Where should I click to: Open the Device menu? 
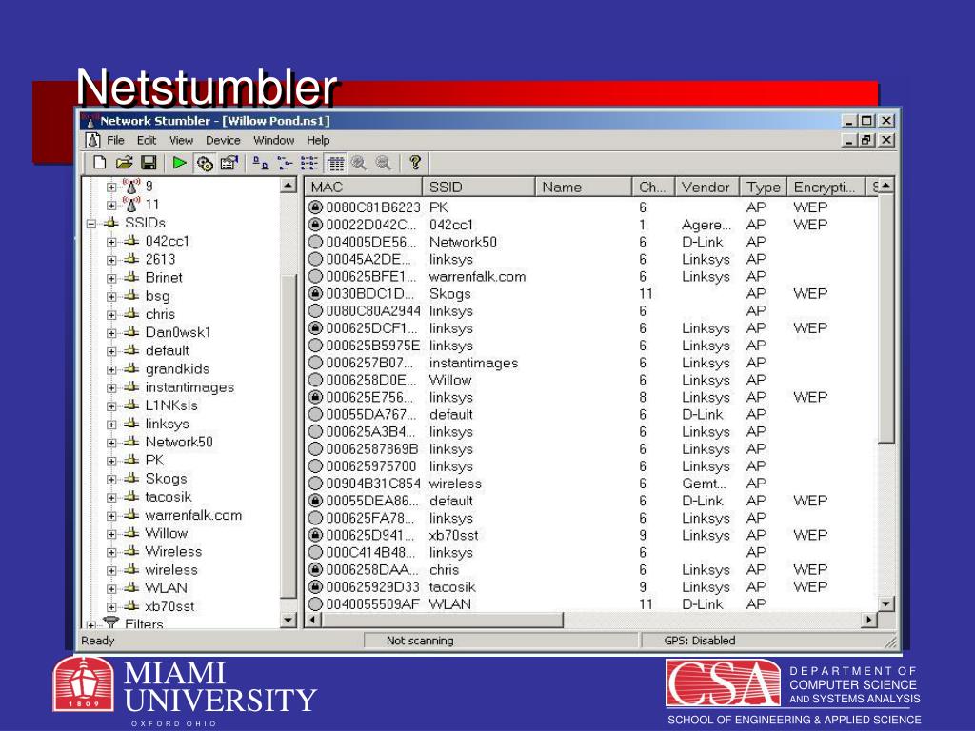coord(223,140)
